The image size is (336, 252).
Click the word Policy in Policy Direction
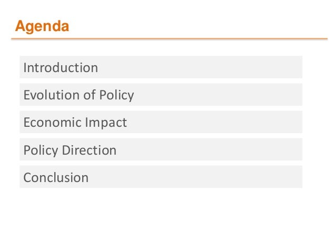(x=41, y=150)
